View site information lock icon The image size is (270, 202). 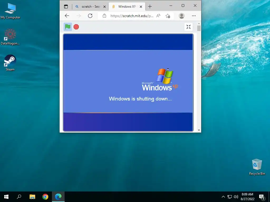(x=104, y=16)
